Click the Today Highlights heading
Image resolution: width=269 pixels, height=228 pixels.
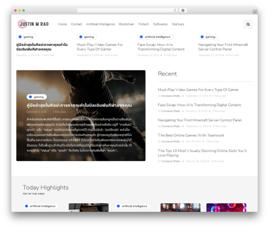[46, 188]
